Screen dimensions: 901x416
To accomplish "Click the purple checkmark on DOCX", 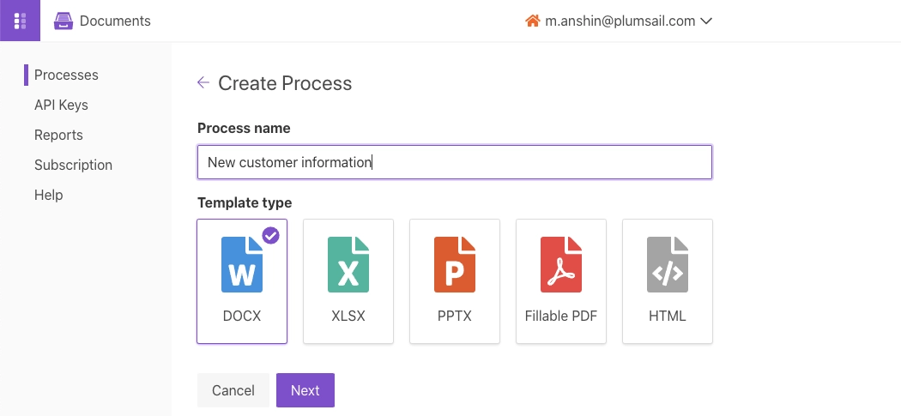I will point(270,235).
